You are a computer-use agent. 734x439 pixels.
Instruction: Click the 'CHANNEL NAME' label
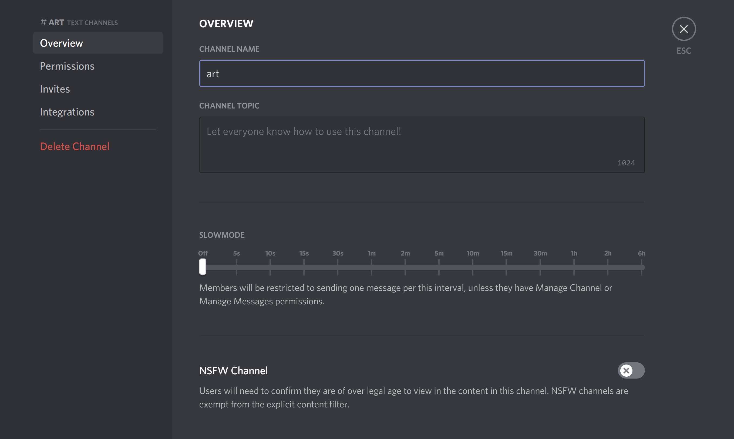pyautogui.click(x=229, y=49)
